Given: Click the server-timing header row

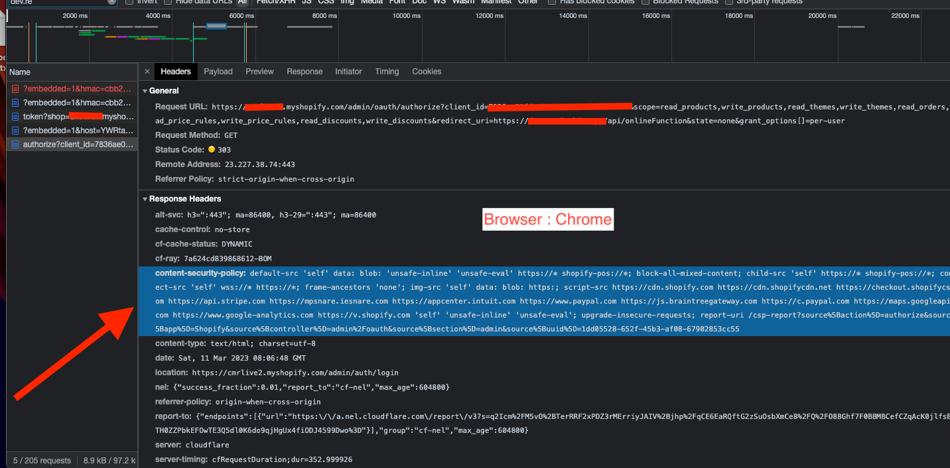Looking at the screenshot, I should 253,459.
